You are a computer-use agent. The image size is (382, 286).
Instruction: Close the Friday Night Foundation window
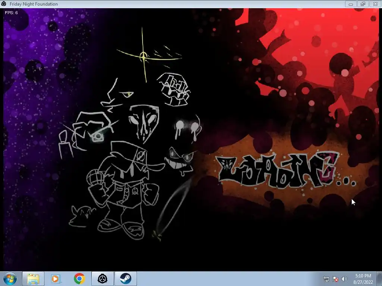tap(375, 4)
